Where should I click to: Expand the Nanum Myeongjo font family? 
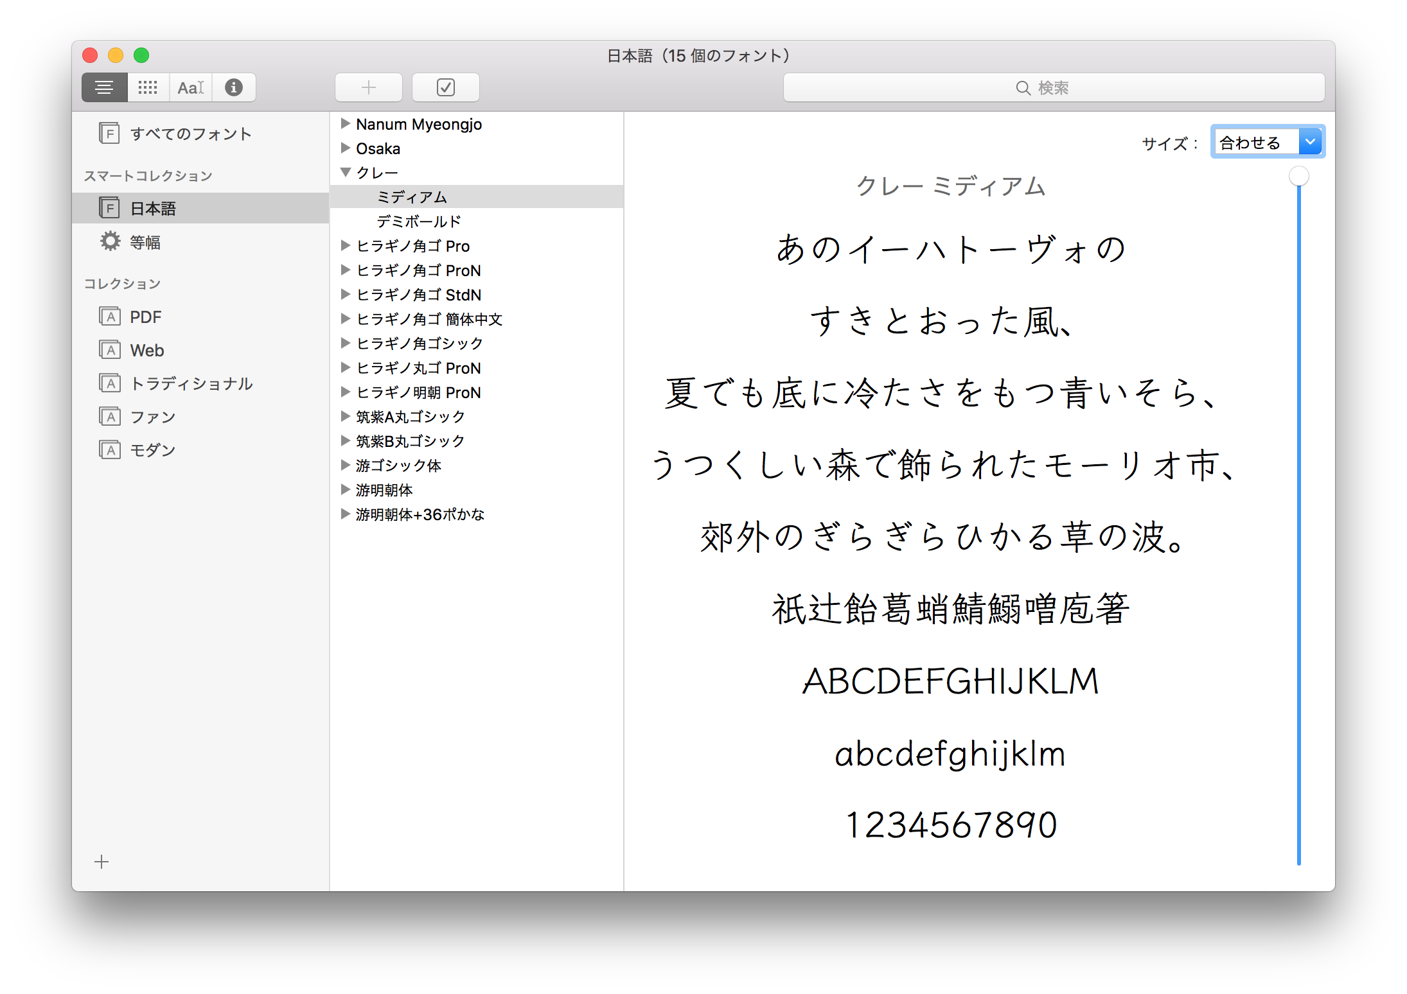coord(346,123)
